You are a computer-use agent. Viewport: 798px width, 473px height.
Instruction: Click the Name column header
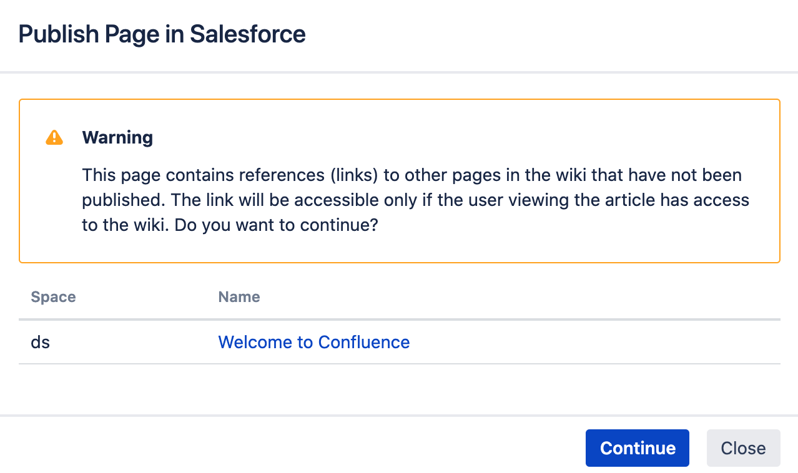coord(239,296)
